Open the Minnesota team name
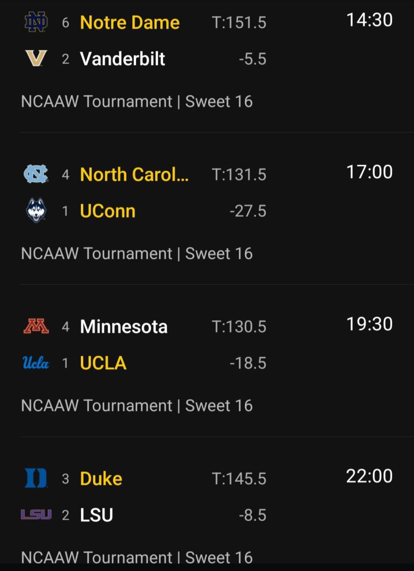Screen dimensions: 414x571 click(123, 326)
